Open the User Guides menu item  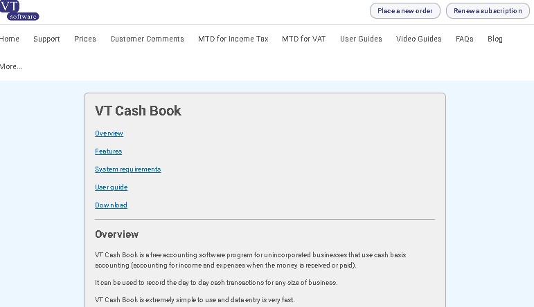[x=361, y=39]
